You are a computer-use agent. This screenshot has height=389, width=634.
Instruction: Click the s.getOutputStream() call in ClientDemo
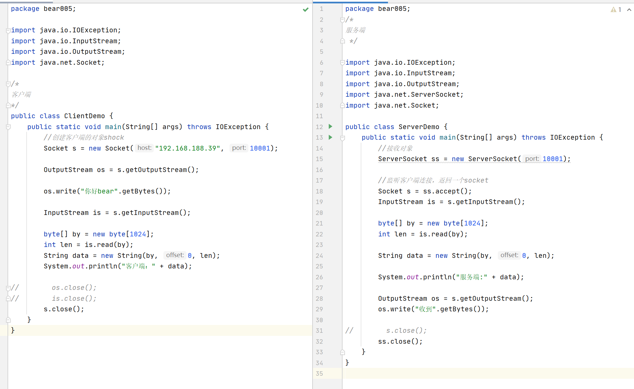pyautogui.click(x=156, y=170)
